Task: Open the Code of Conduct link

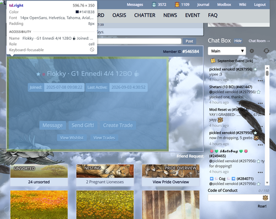Action: pos(222,190)
